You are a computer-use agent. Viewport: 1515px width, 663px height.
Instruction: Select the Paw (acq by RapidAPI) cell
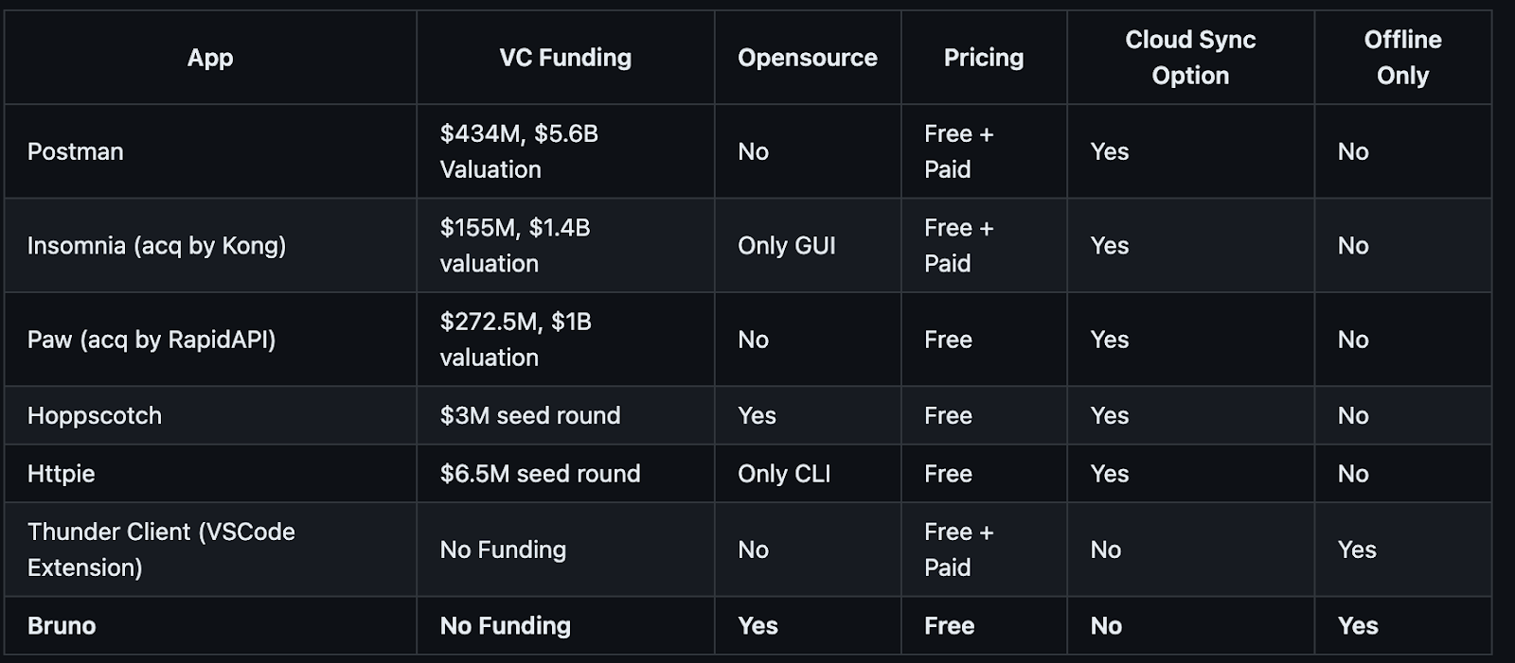[210, 340]
